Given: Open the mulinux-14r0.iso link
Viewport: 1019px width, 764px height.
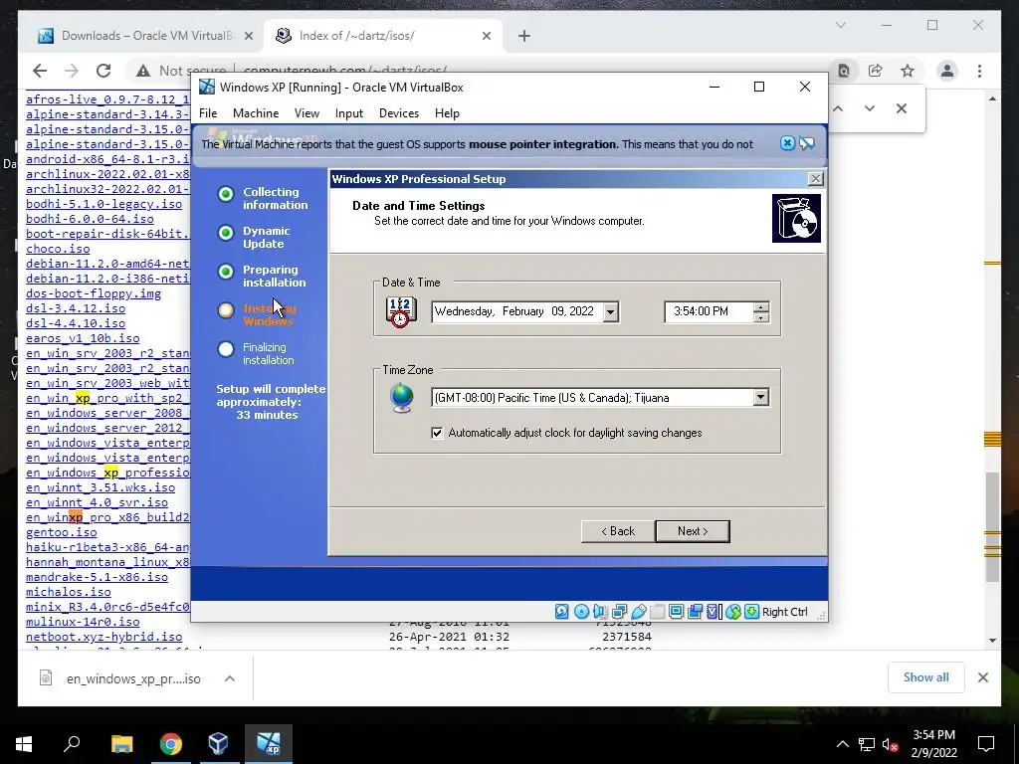Looking at the screenshot, I should coord(83,622).
